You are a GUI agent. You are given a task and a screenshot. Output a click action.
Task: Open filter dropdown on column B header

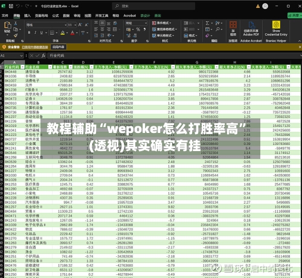click(50, 67)
